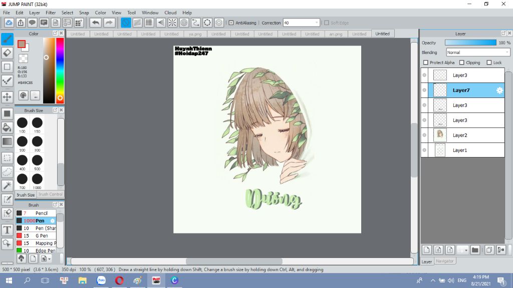
Task: Click the Undo arrow in toolbar
Action: [96, 23]
